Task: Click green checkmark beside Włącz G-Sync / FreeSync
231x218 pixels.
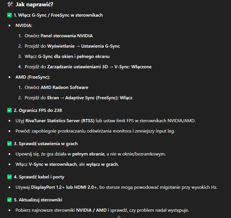Action: (9, 15)
